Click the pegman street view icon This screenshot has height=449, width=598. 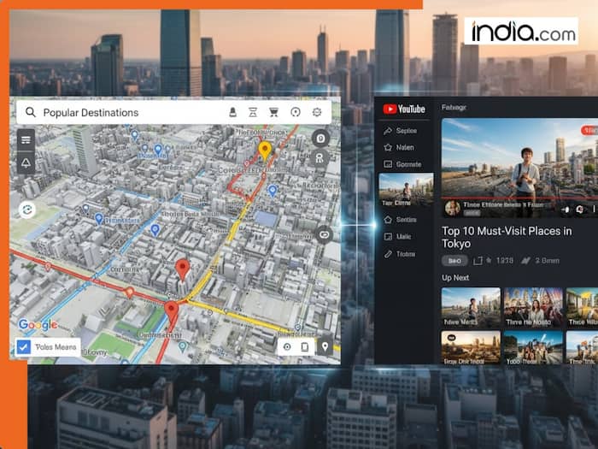point(320,158)
